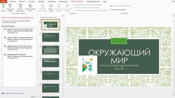This screenshot has width=175, height=98.
Task: Collapse the ribbon with arrow
Action: click(173, 13)
